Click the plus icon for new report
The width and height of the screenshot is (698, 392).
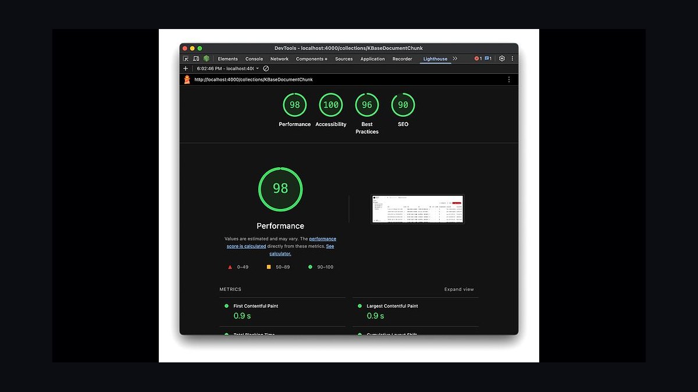[186, 69]
